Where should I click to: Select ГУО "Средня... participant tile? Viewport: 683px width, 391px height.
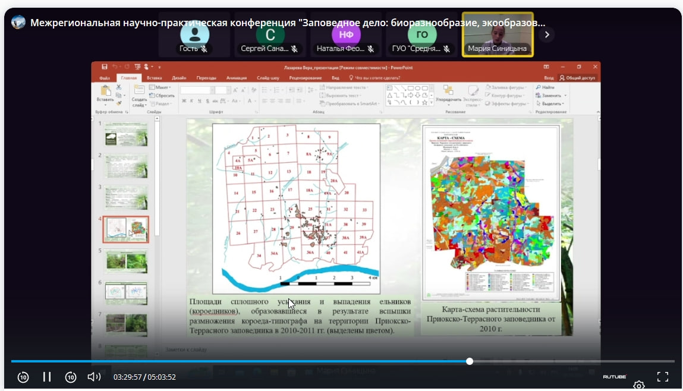click(421, 35)
